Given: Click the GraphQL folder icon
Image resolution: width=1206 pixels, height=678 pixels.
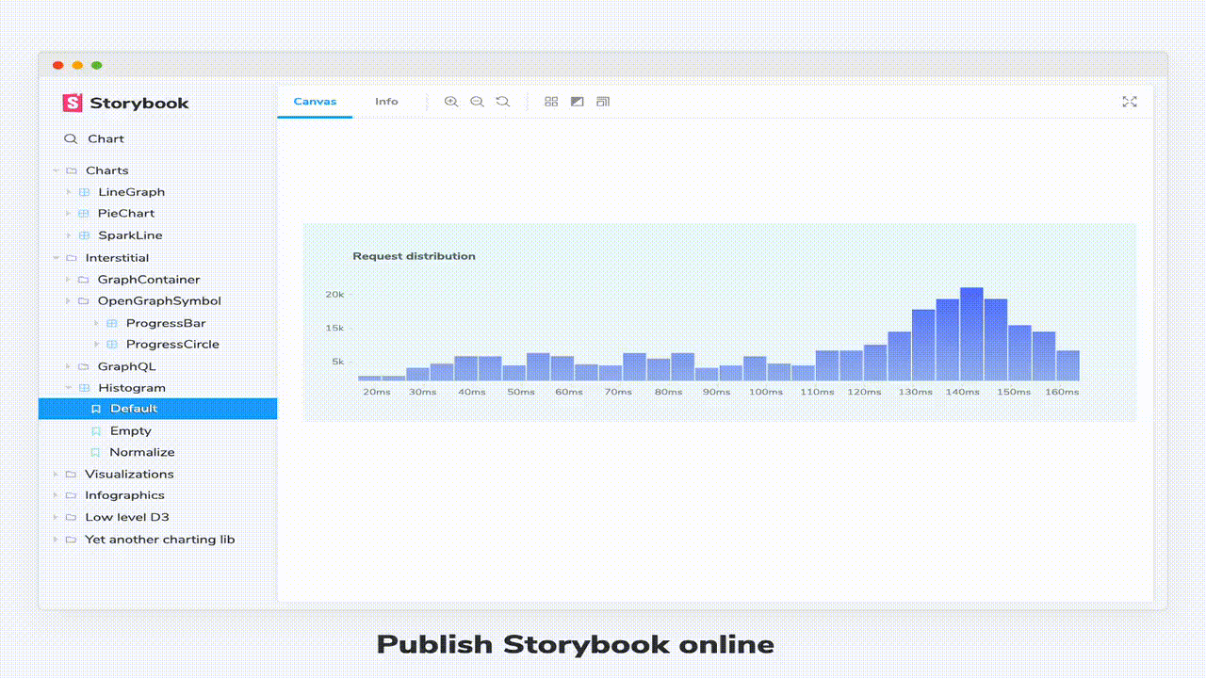Looking at the screenshot, I should pos(84,366).
